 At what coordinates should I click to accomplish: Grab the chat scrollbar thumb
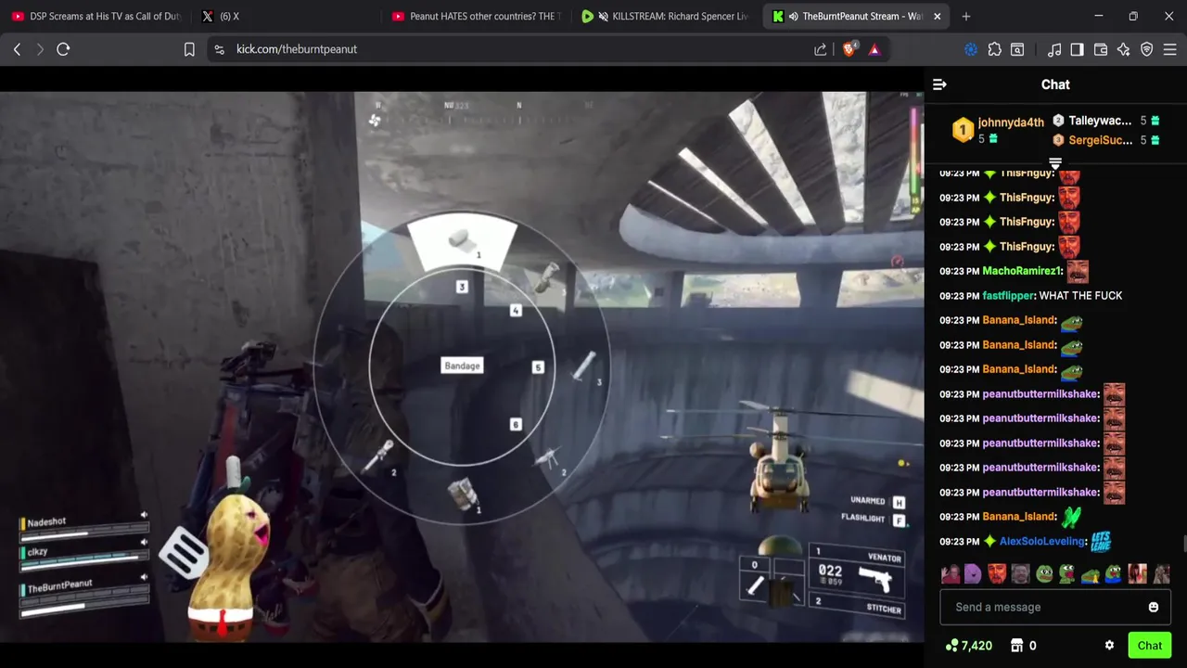(x=1183, y=545)
